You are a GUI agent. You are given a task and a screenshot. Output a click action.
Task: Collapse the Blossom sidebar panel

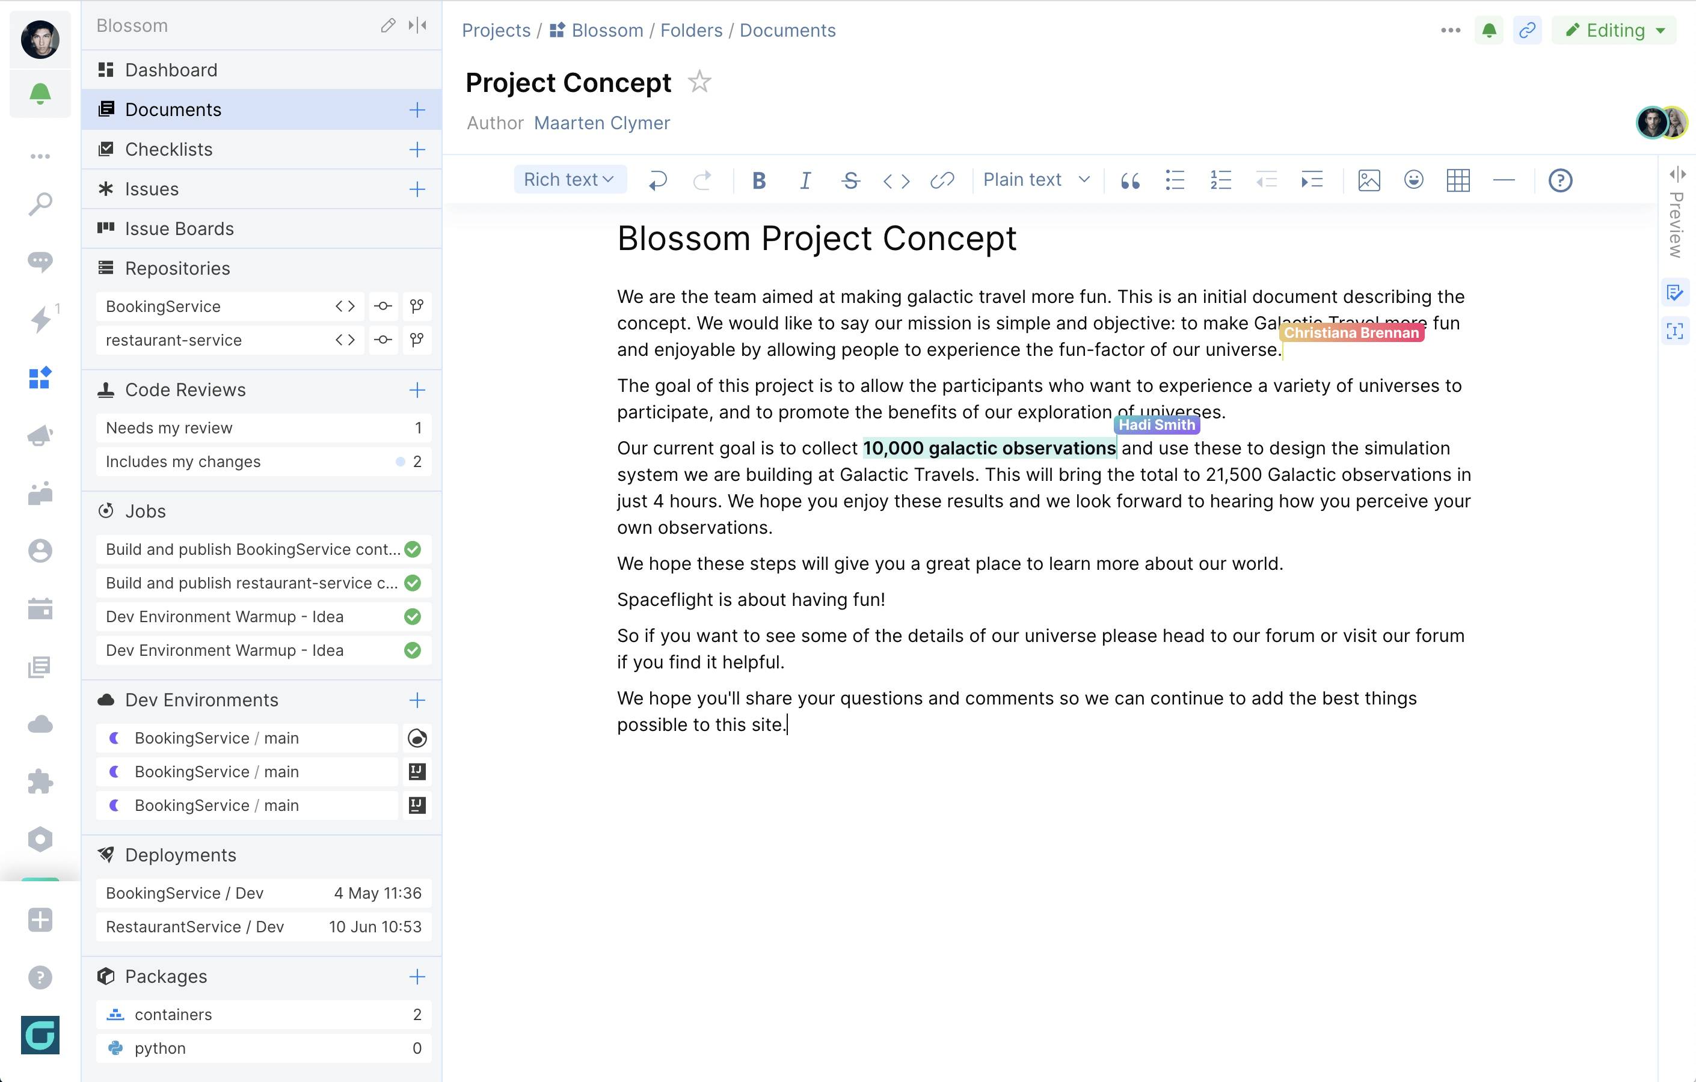[x=417, y=25]
